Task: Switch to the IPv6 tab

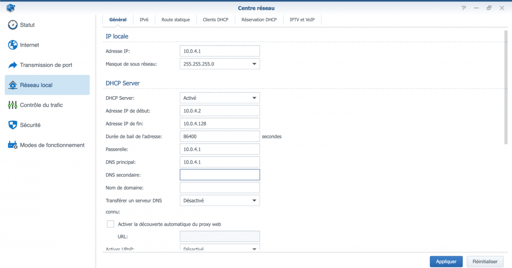Action: (144, 20)
